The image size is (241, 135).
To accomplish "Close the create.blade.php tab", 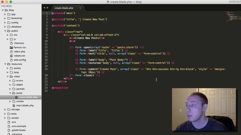I will 80,8.
